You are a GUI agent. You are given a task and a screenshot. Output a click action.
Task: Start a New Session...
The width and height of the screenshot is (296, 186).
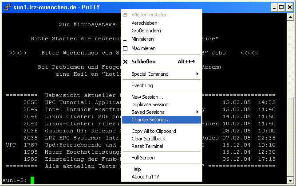click(x=162, y=97)
